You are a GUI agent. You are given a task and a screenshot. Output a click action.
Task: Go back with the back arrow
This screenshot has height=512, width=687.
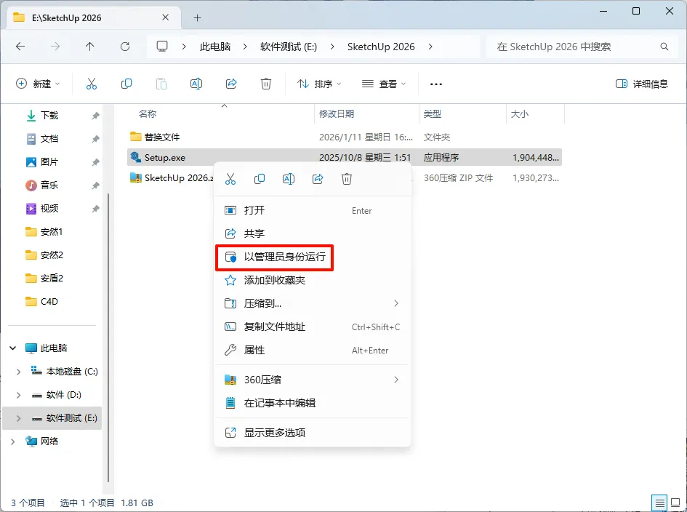[20, 47]
